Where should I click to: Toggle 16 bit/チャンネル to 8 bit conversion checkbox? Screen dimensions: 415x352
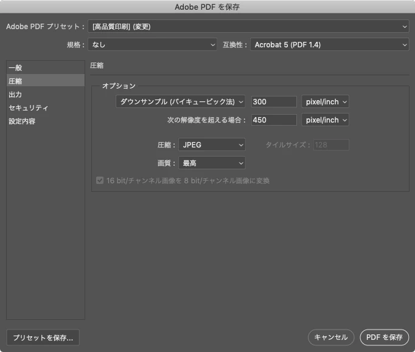(100, 181)
